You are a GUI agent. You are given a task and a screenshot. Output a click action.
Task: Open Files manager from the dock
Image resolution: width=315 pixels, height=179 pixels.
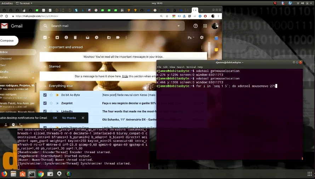13,174
